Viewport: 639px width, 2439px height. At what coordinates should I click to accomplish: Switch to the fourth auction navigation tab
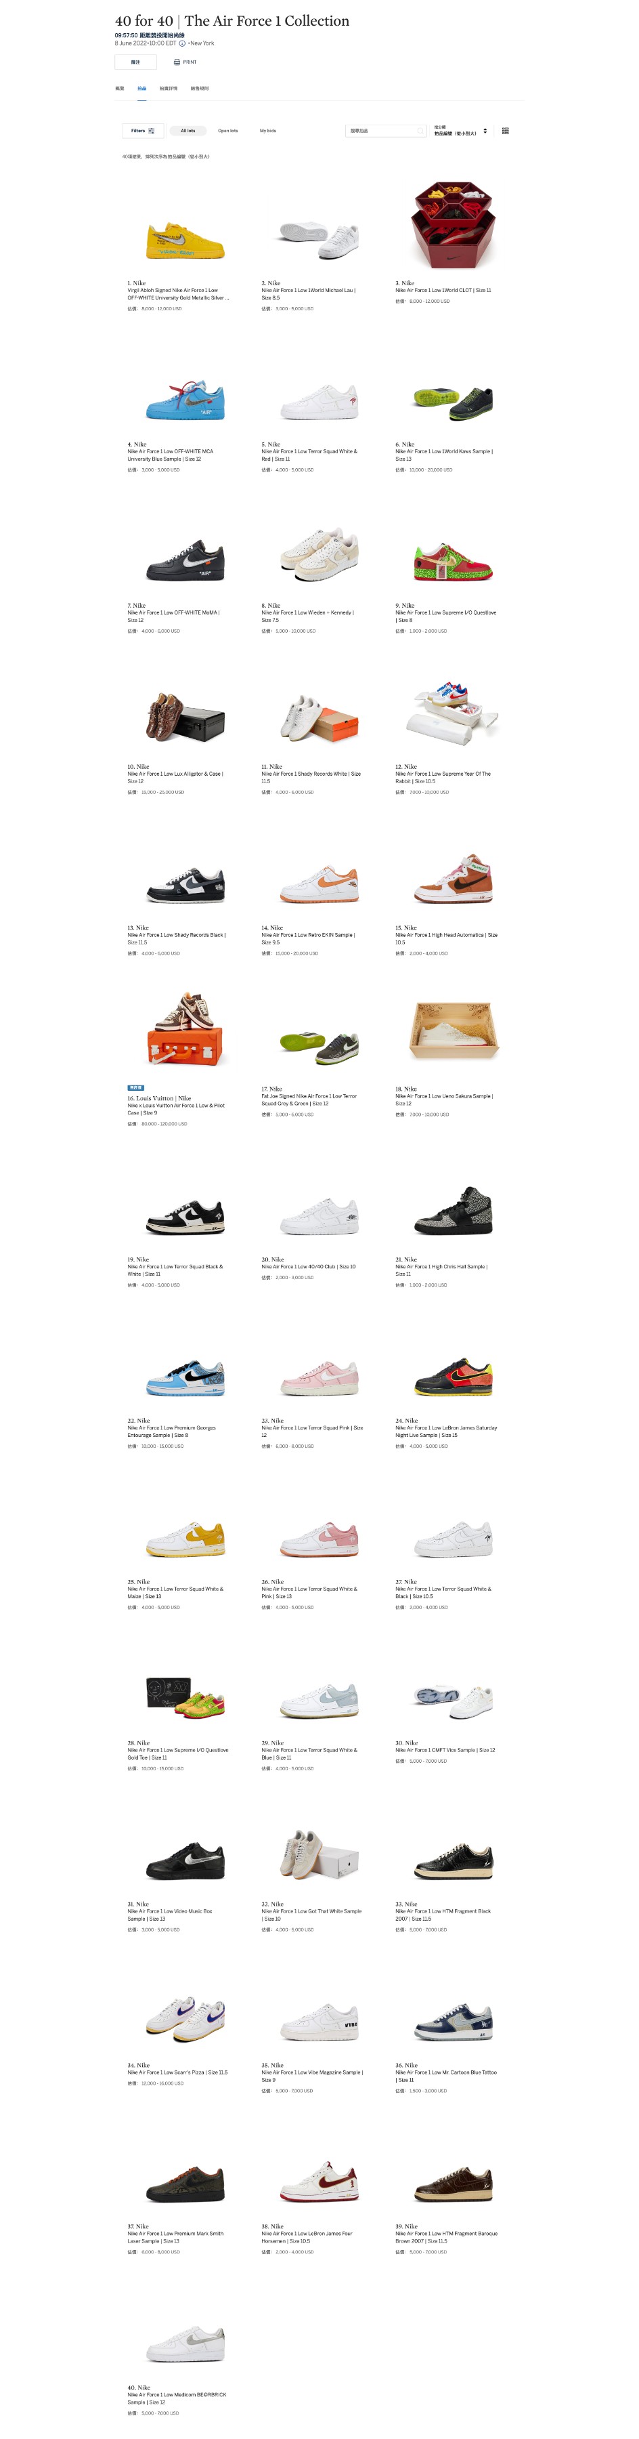click(x=200, y=89)
